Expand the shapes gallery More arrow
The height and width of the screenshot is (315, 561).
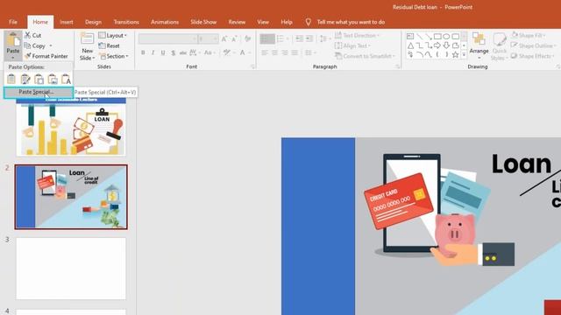[x=464, y=55]
